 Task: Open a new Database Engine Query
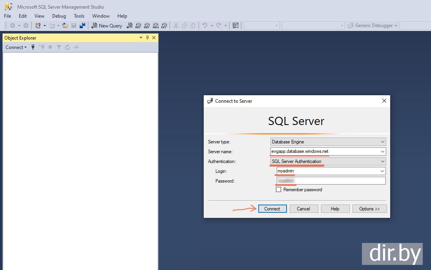pyautogui.click(x=130, y=25)
